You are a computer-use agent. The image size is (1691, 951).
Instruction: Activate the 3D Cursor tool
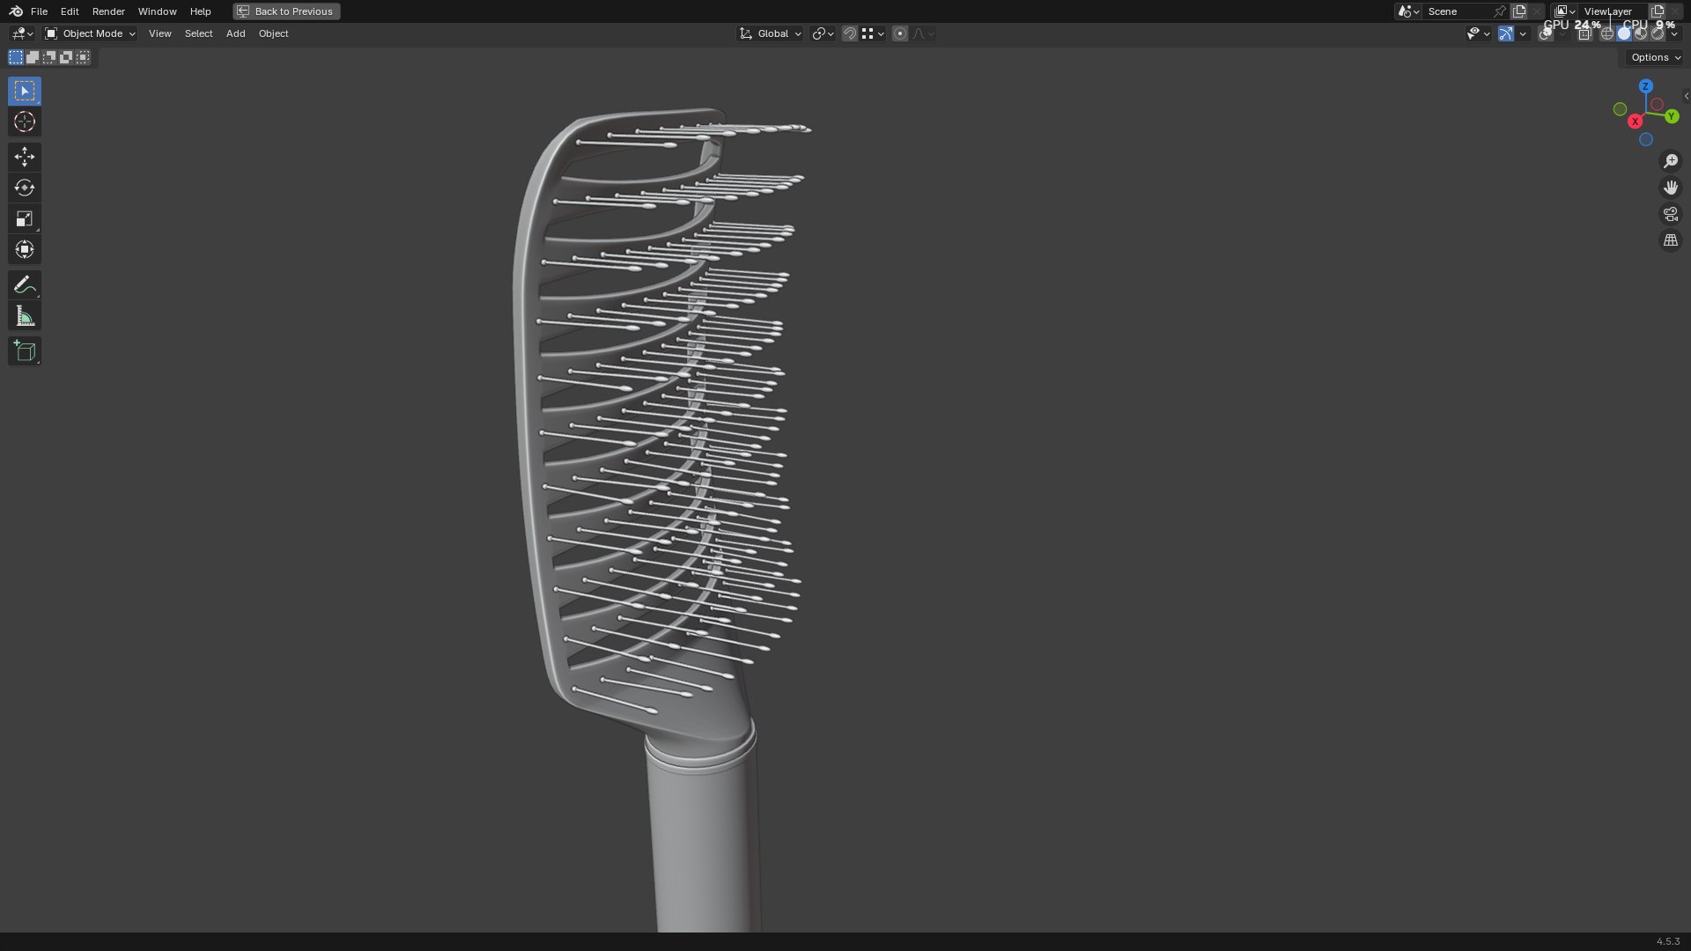(x=25, y=122)
